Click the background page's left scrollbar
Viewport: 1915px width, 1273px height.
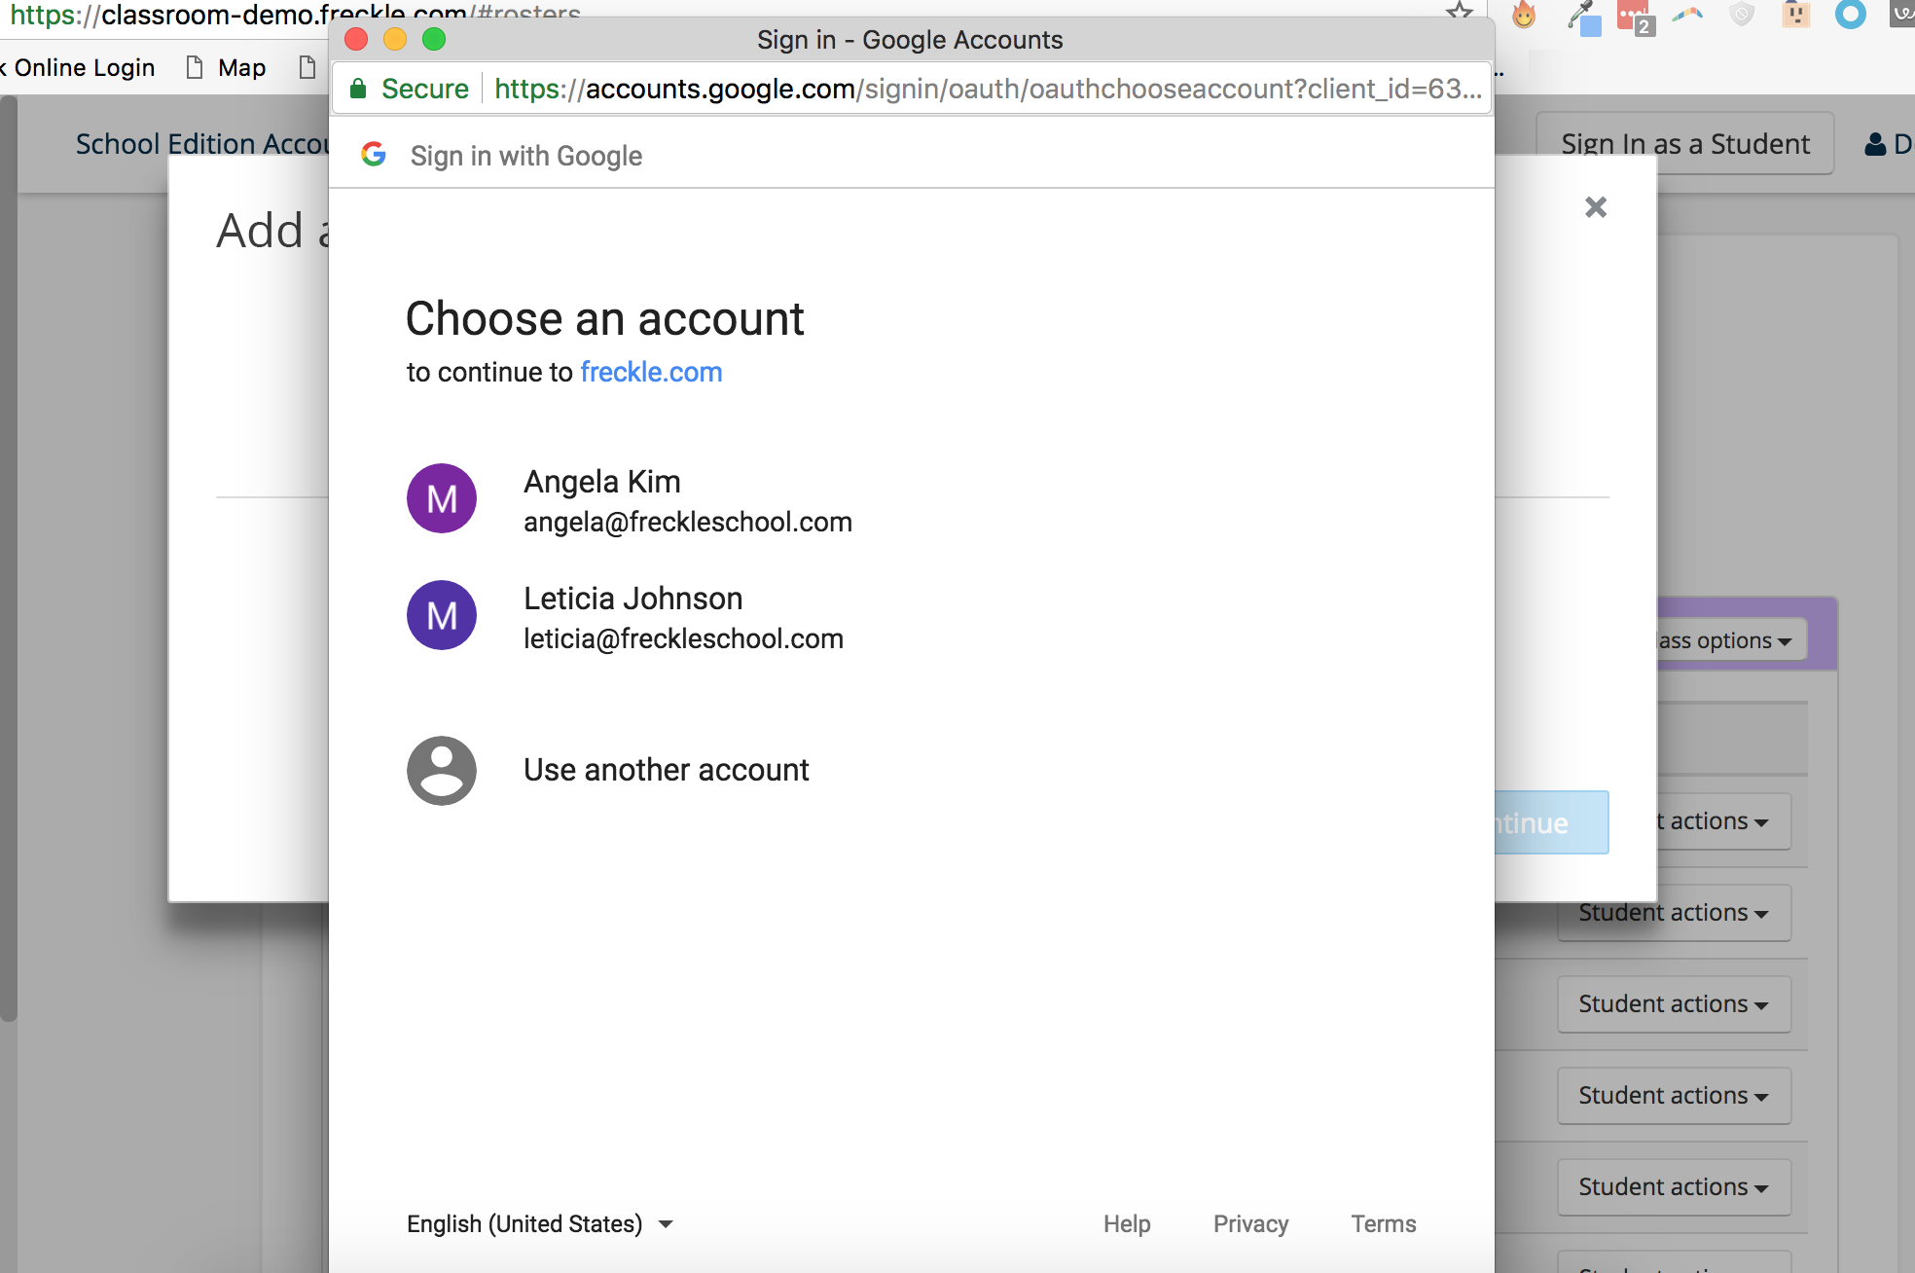coord(8,560)
